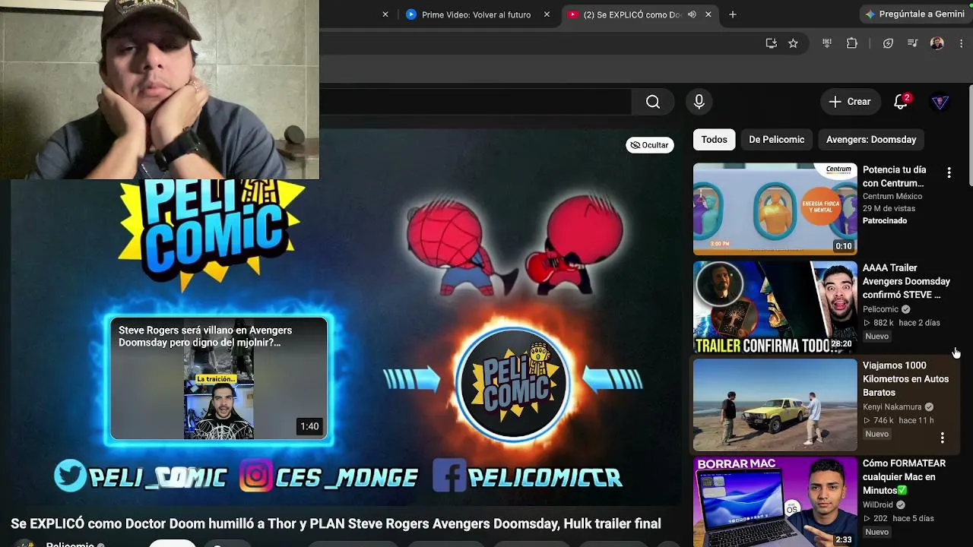Open a new browser tab
This screenshot has width=973, height=547.
pyautogui.click(x=733, y=14)
